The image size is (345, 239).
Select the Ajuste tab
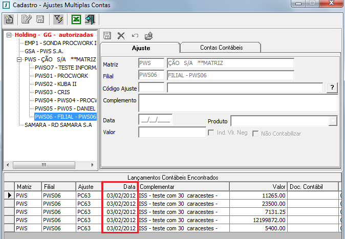tap(140, 48)
